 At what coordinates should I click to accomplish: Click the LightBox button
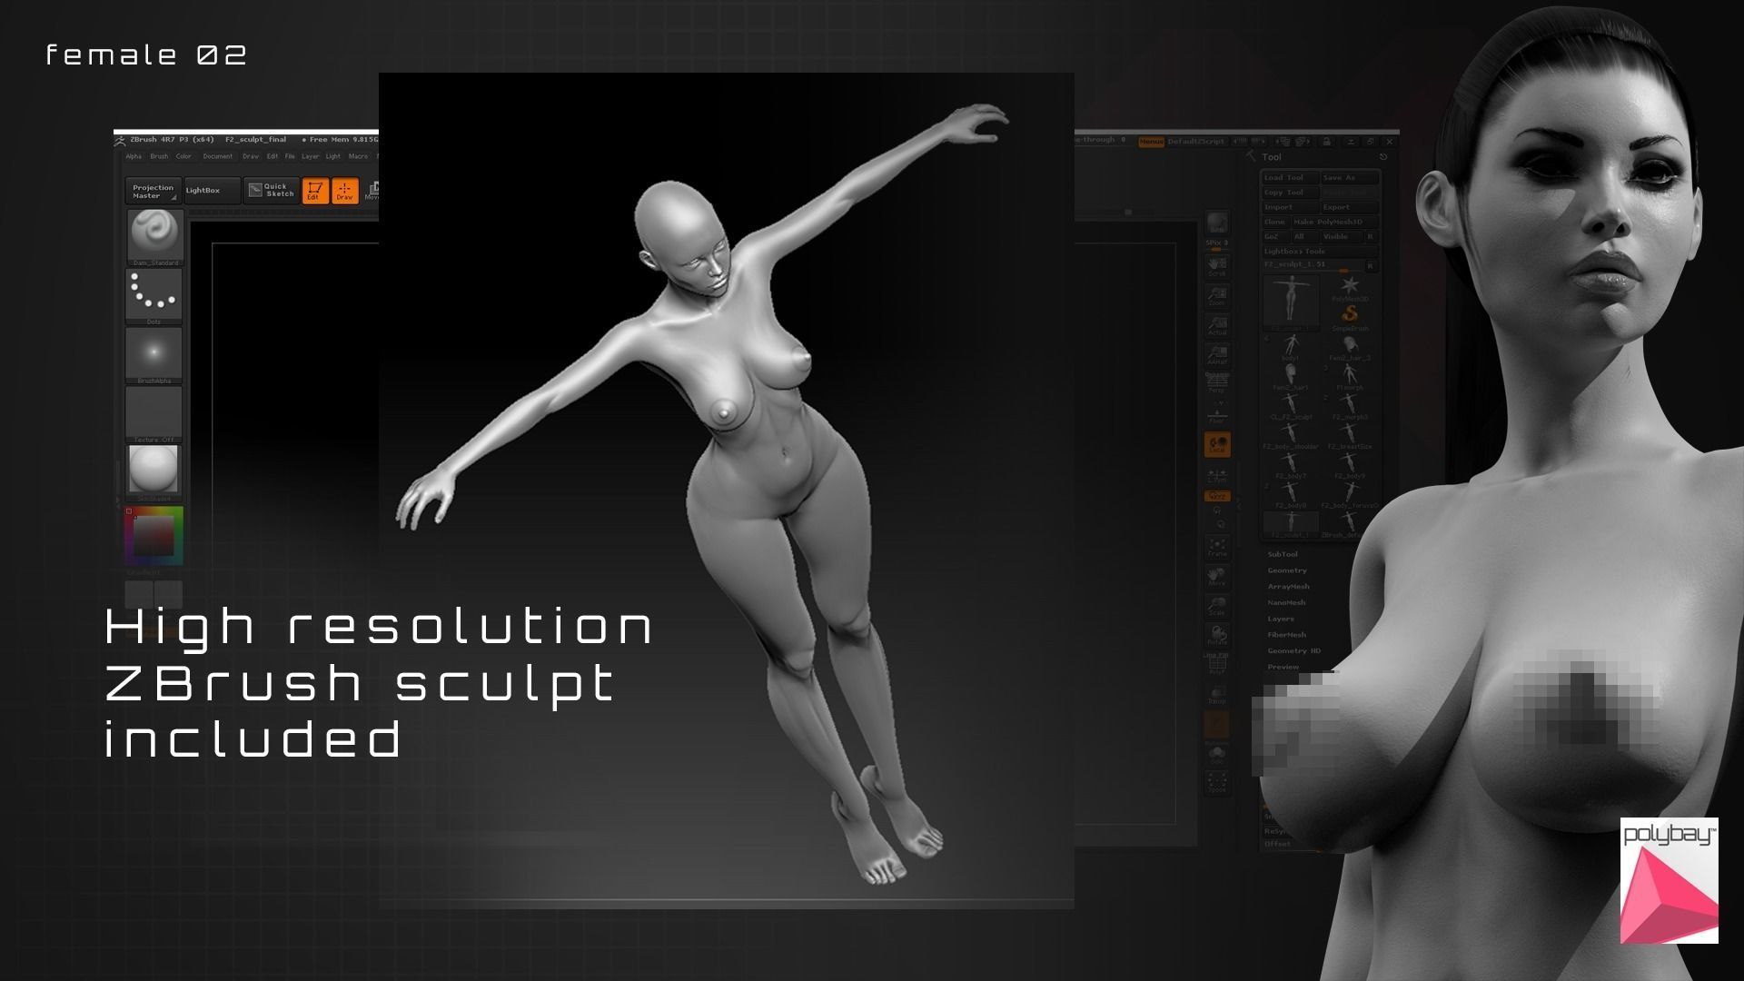[x=203, y=190]
